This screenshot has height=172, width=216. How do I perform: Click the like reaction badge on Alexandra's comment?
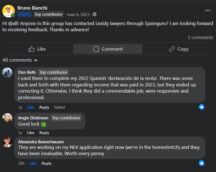(202, 163)
